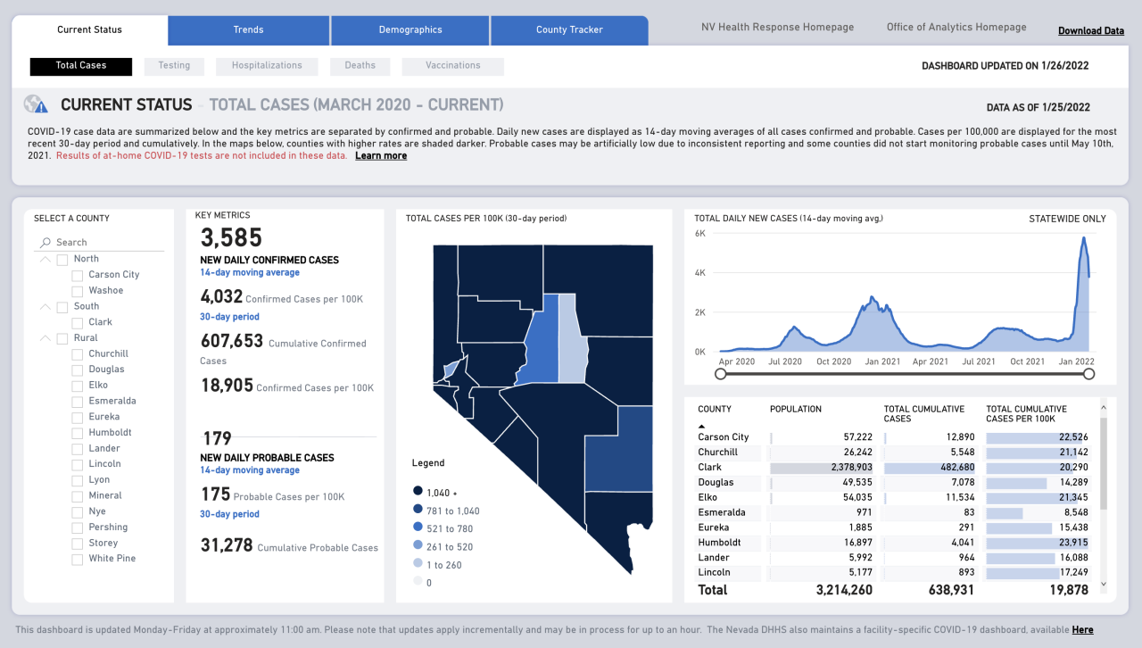The image size is (1142, 648).
Task: Click the table scrollbar up arrow
Action: click(1104, 406)
